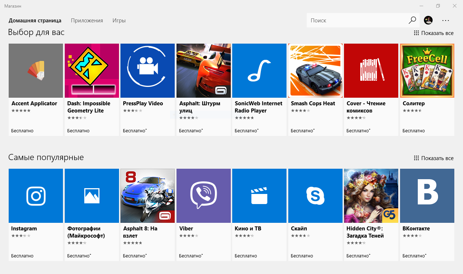Click the Выбор для вас heading

[36, 32]
